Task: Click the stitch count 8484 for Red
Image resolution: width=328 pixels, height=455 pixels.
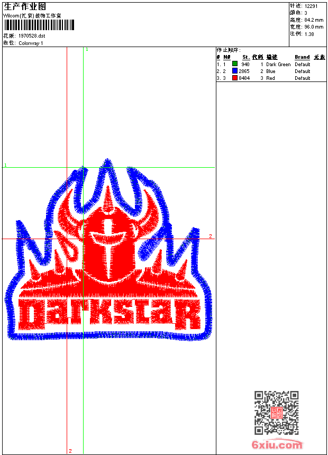Action: tap(244, 78)
